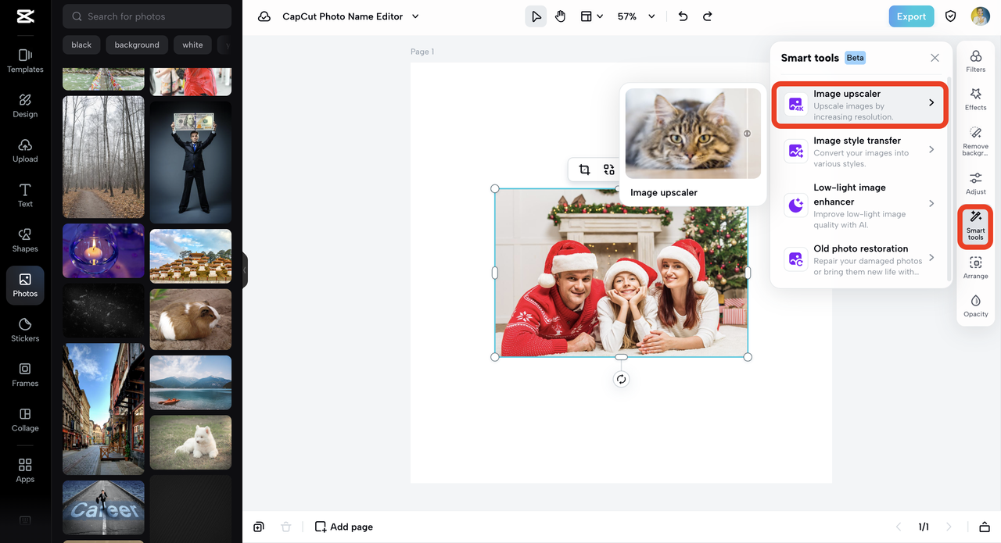This screenshot has width=1001, height=543.
Task: Open the layout resize dropdown
Action: pyautogui.click(x=591, y=16)
